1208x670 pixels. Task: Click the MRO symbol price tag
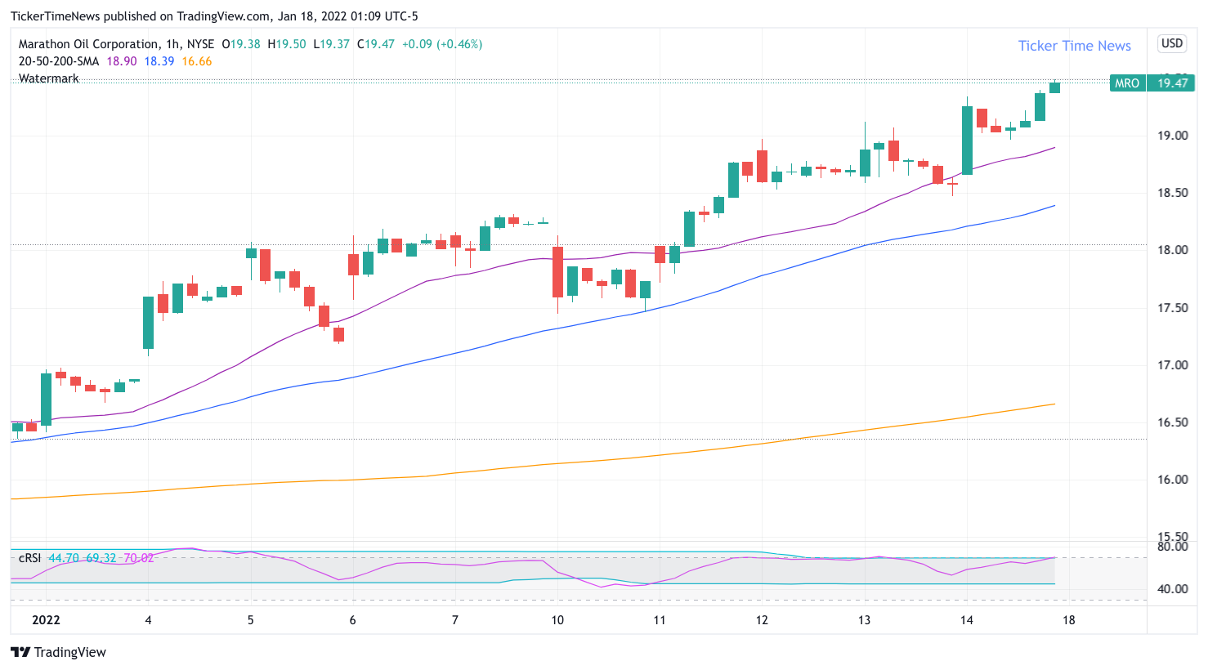(x=1126, y=83)
